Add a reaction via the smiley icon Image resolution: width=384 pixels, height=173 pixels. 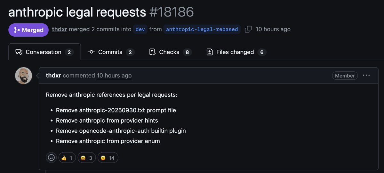(x=51, y=158)
